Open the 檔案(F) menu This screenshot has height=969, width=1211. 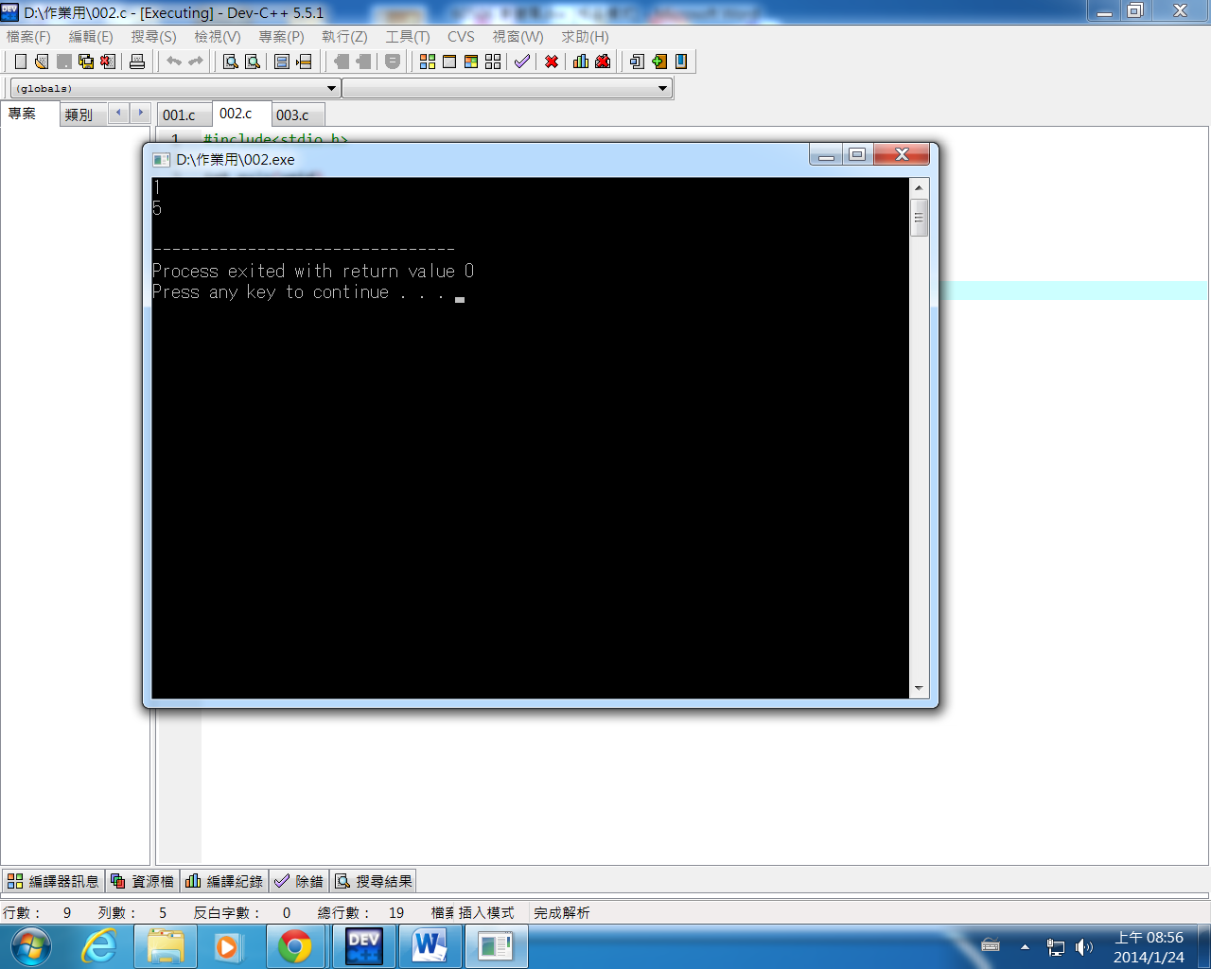pyautogui.click(x=28, y=37)
